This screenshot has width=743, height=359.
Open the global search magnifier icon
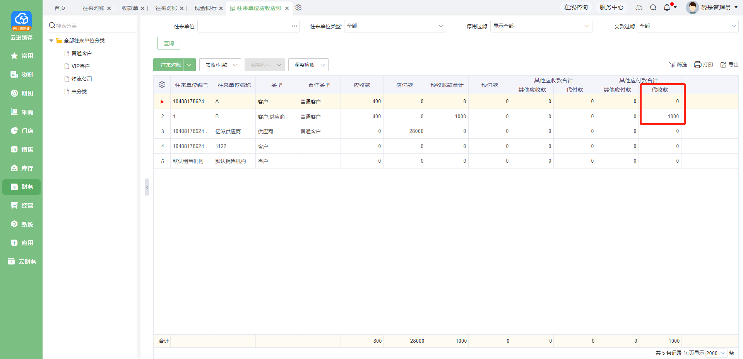tap(653, 8)
